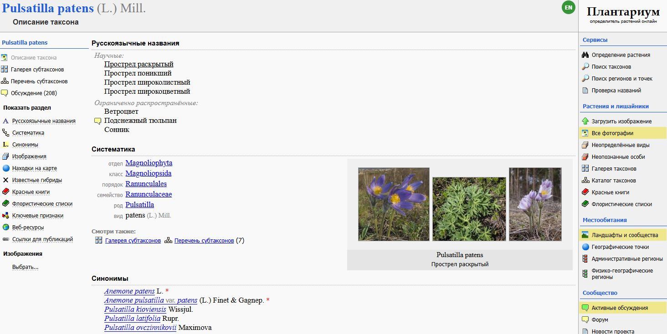The width and height of the screenshot is (667, 334).
Task: Follow the Ranunculaceae family link
Action: [149, 194]
